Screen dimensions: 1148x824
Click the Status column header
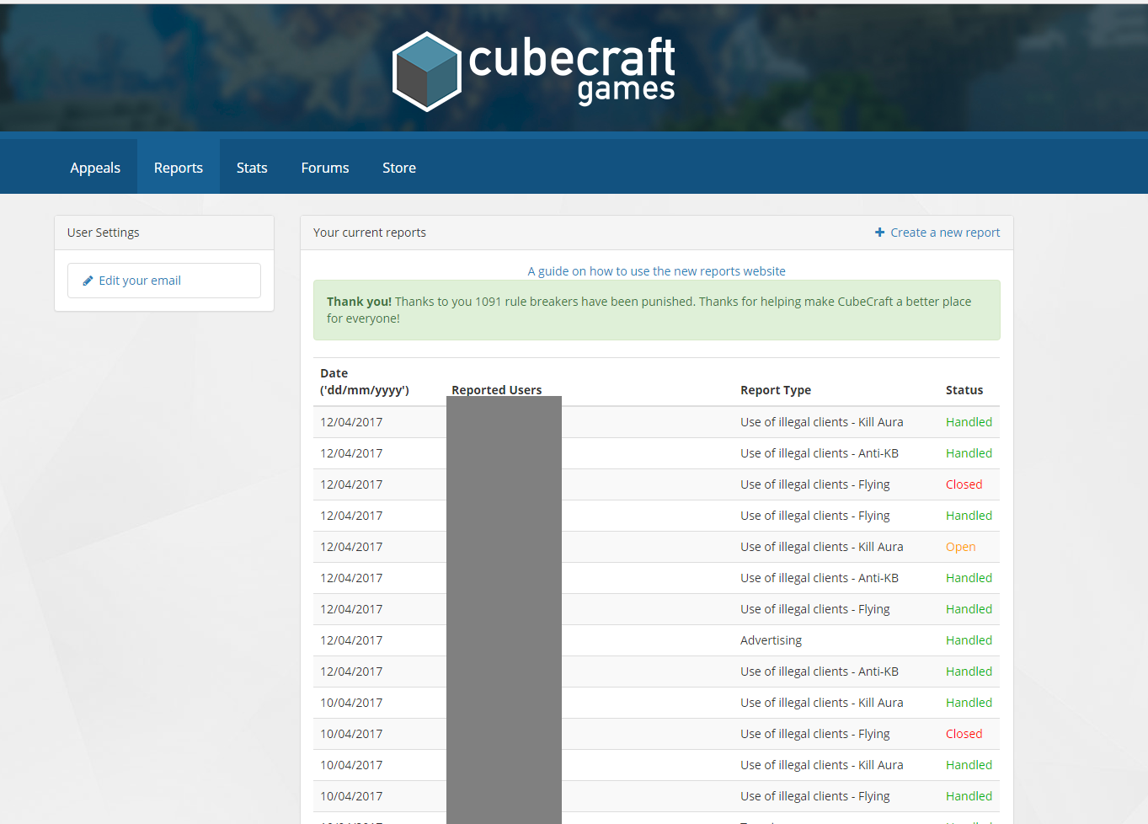[x=964, y=390]
